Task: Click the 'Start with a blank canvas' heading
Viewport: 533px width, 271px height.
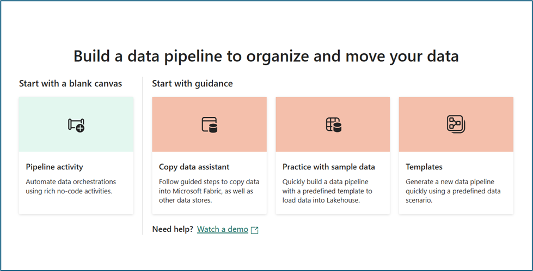Action: 70,84
